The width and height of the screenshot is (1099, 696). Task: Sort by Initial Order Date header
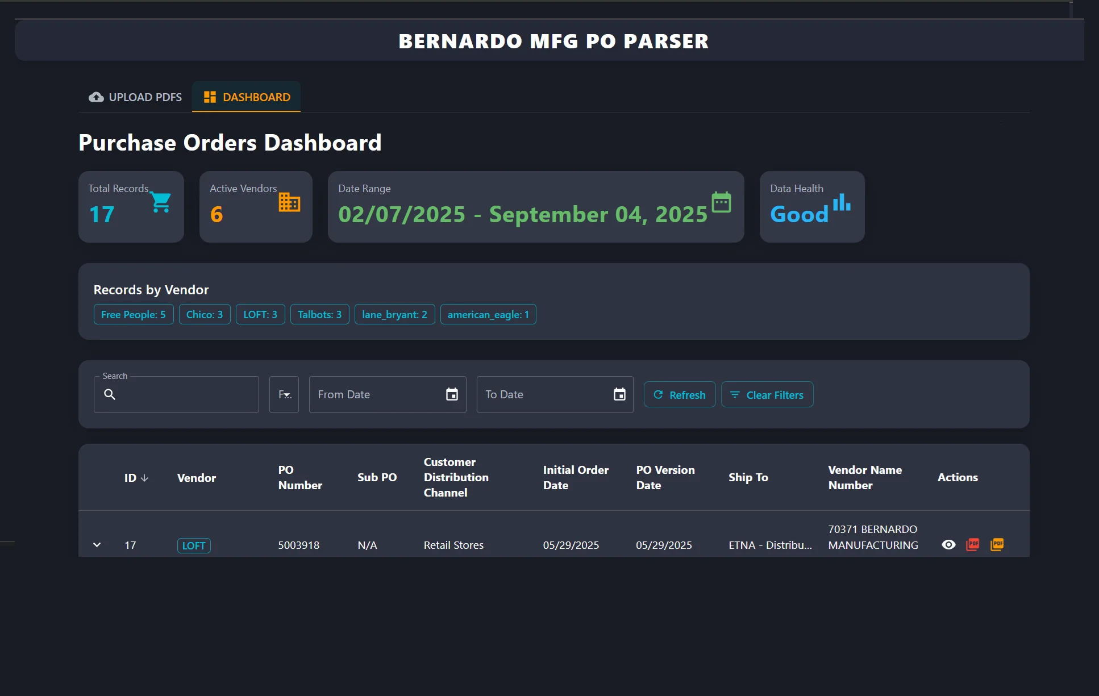pos(576,478)
